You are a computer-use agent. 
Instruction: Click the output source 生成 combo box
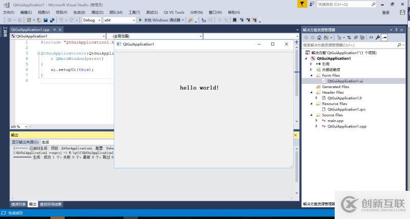[x=77, y=142]
